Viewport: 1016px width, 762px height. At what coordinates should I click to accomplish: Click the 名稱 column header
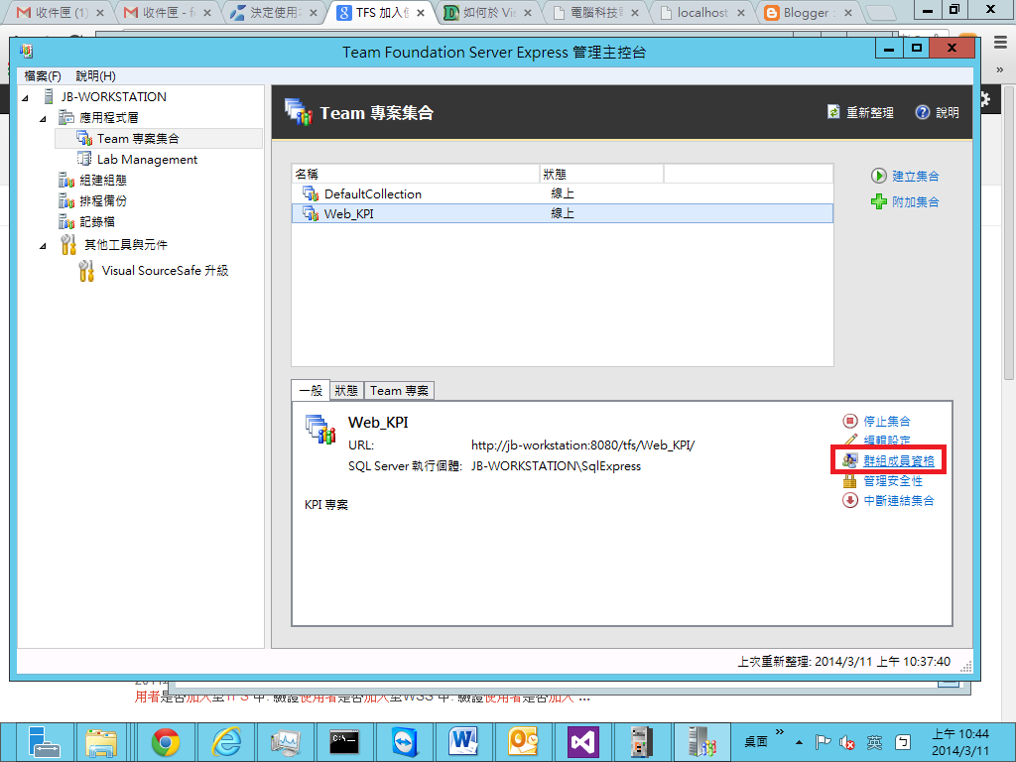(x=416, y=174)
